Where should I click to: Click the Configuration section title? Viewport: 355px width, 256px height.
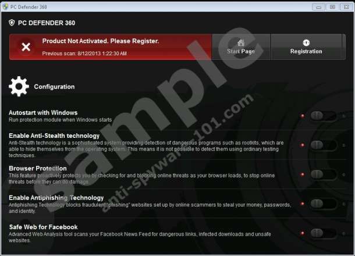pos(54,87)
